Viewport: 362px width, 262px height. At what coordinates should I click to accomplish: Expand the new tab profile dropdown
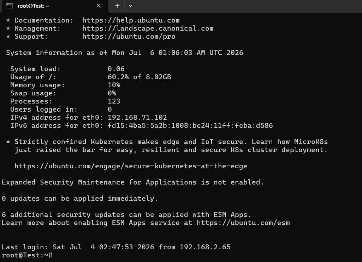130,6
